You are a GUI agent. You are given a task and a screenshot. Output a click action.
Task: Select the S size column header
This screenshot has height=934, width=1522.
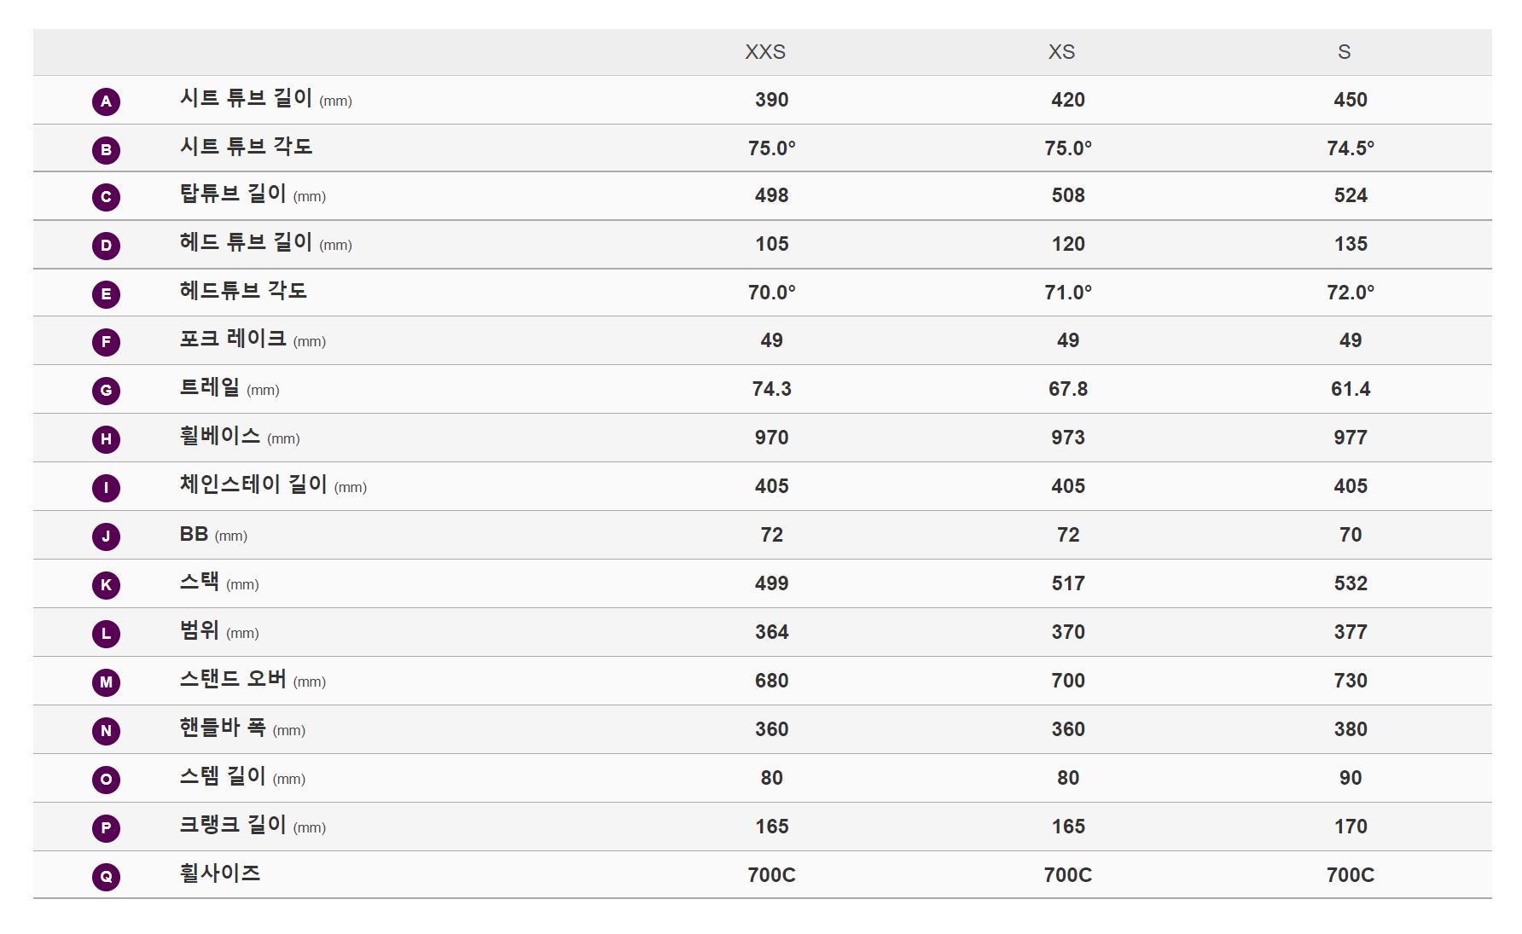[x=1345, y=52]
